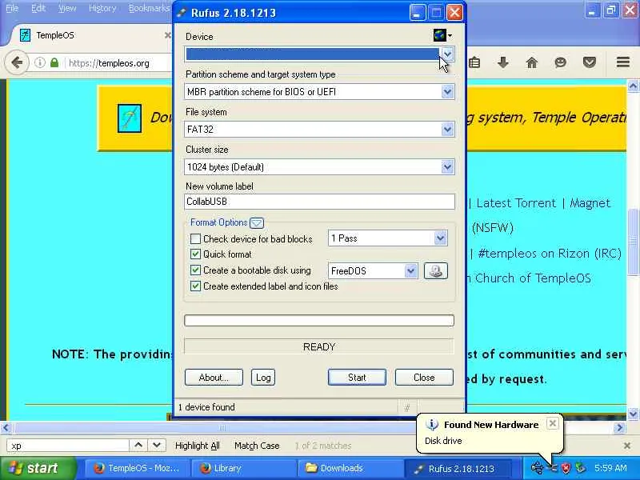Screen dimensions: 640x480
Task: Click the Firefox vertical scrollbar thumb
Action: [x=633, y=242]
